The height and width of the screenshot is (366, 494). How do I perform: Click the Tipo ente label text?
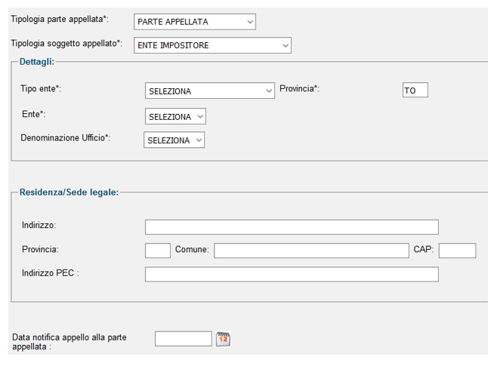tap(41, 89)
